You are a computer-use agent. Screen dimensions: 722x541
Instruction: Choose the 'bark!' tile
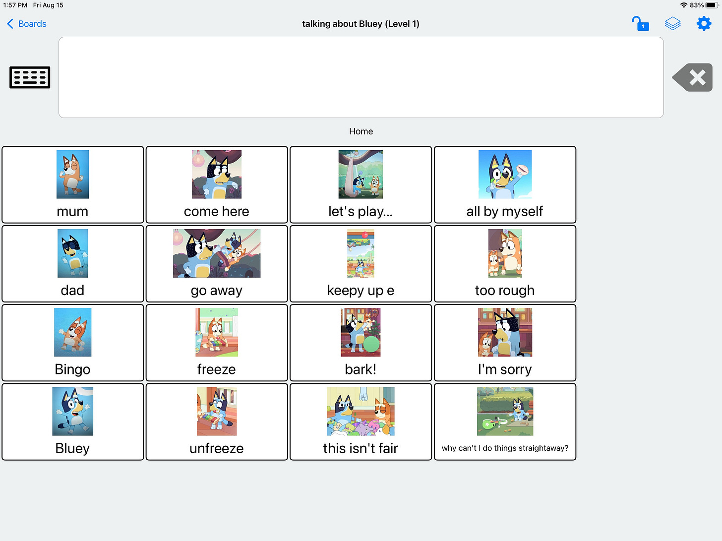click(x=361, y=343)
